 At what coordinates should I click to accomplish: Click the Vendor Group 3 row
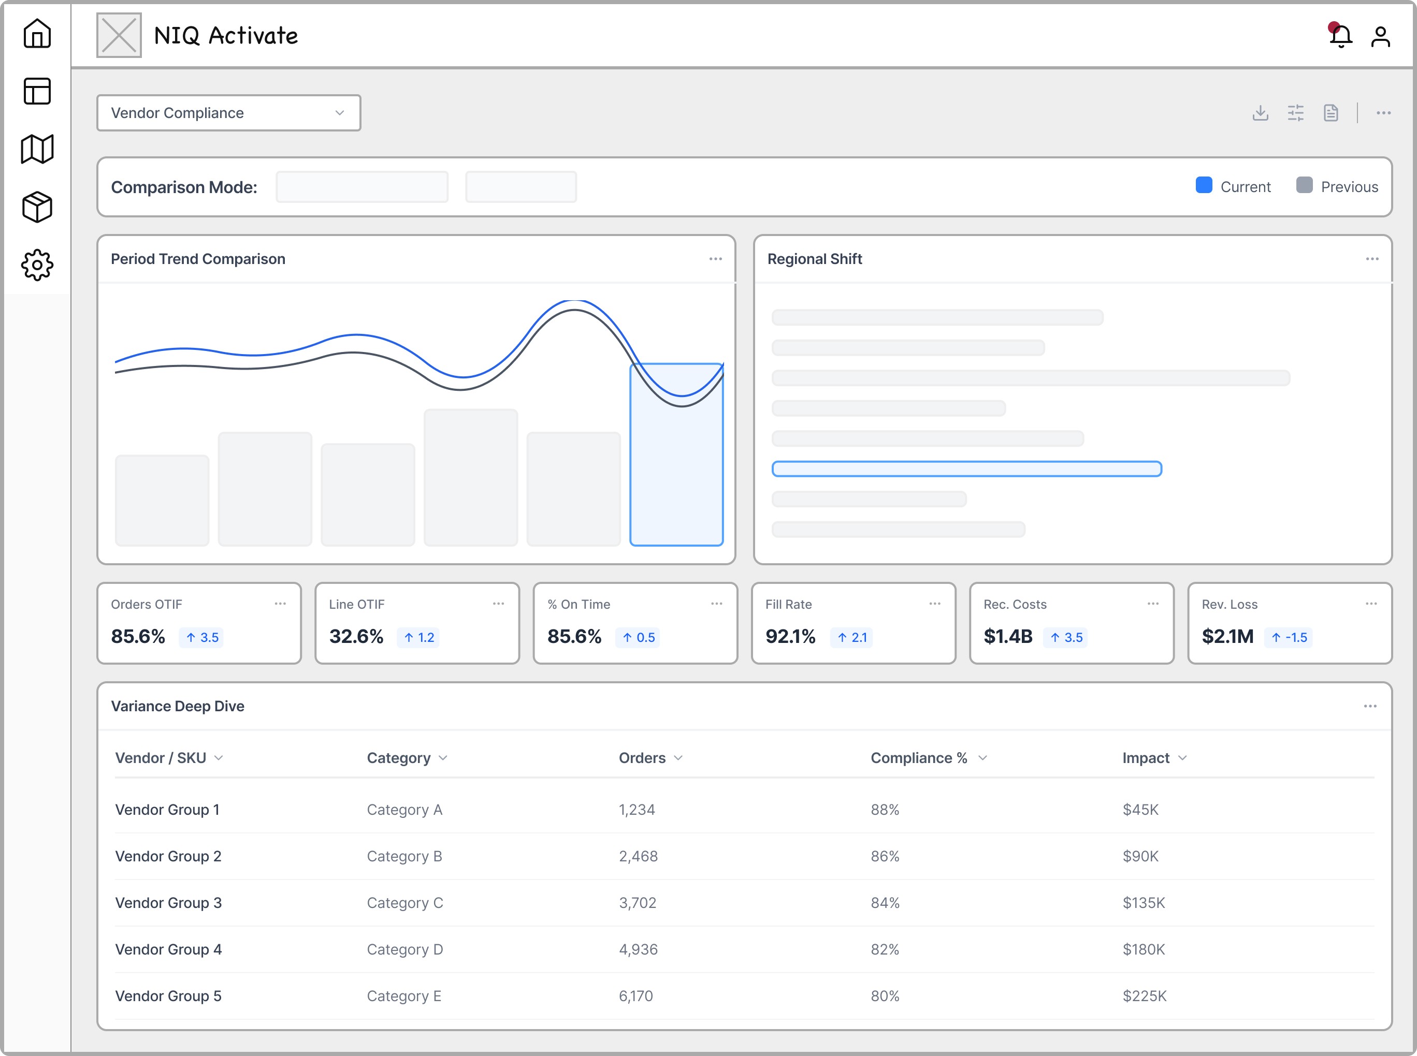[x=169, y=903]
